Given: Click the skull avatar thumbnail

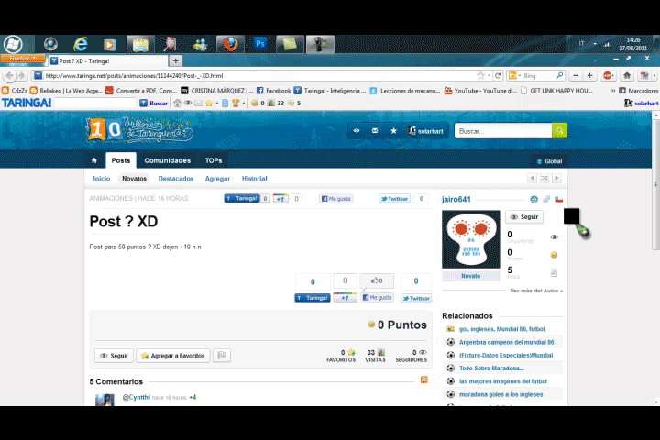Looking at the screenshot, I should tap(471, 239).
